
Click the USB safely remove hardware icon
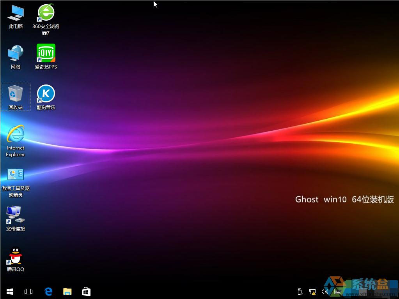300,291
